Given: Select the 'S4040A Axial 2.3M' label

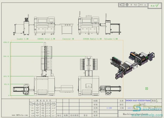Looking at the screenshot, I should pos(46,39).
